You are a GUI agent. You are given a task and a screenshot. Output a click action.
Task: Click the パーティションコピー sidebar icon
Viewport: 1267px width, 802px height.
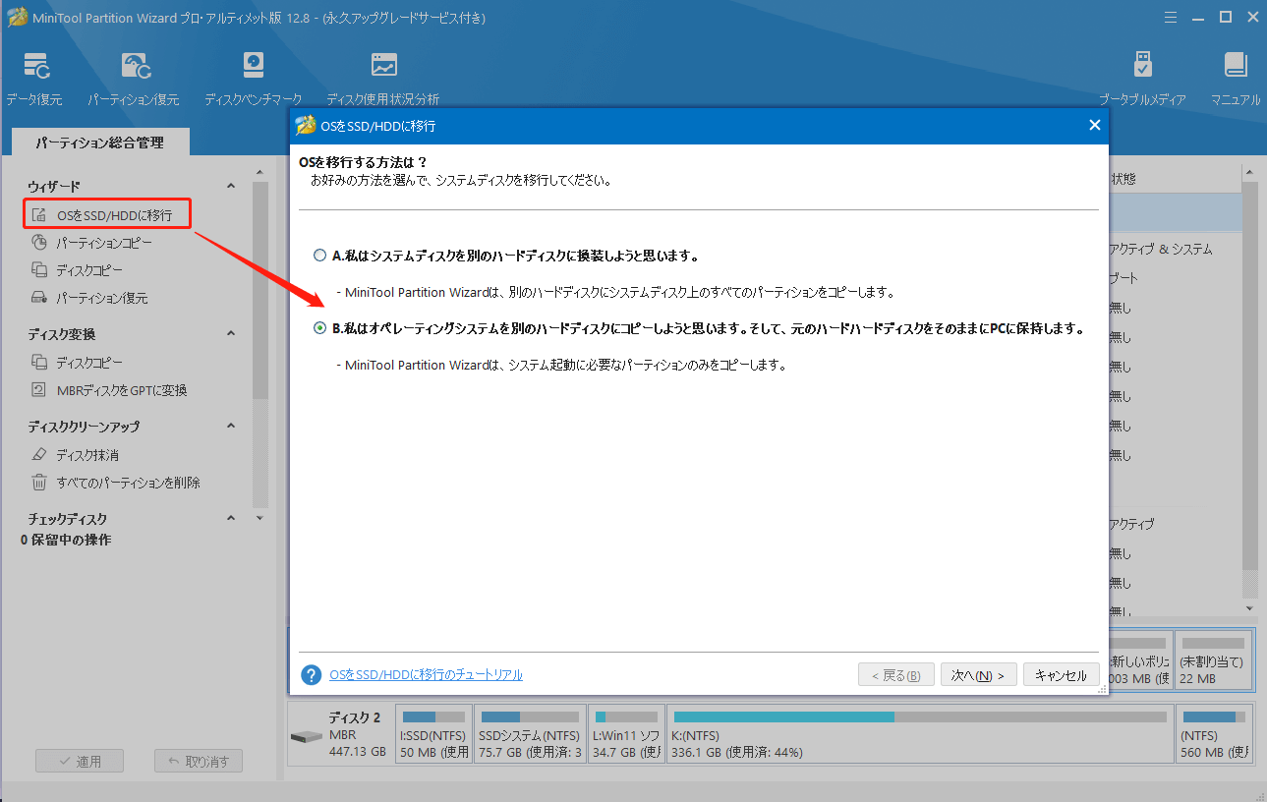[x=39, y=242]
